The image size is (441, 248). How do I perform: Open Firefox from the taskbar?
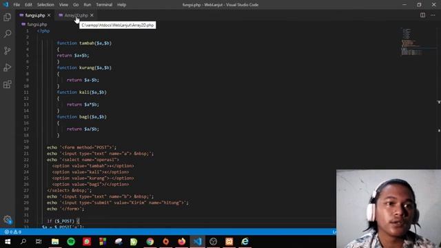[182, 242]
